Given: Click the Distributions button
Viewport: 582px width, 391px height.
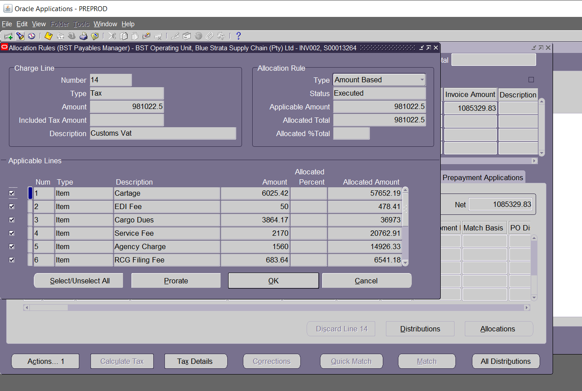Looking at the screenshot, I should [x=420, y=329].
